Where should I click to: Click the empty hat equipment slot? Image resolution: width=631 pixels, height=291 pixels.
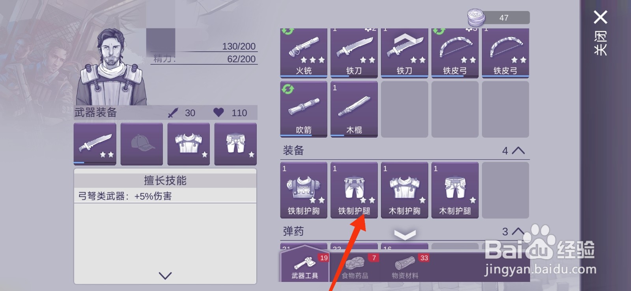point(142,144)
